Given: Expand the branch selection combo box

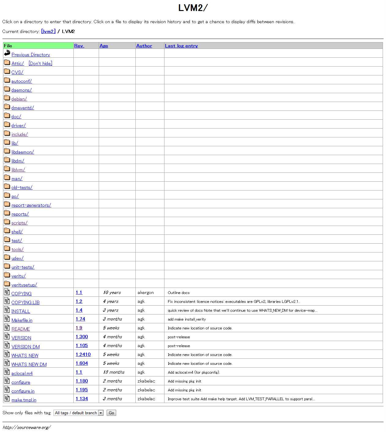Looking at the screenshot, I should tap(101, 413).
